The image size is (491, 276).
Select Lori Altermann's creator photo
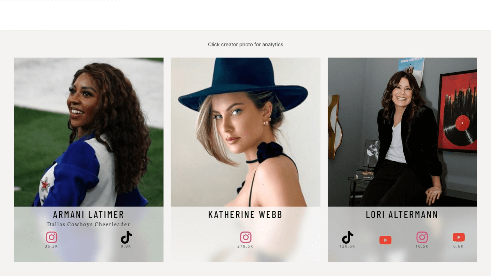coord(402,132)
